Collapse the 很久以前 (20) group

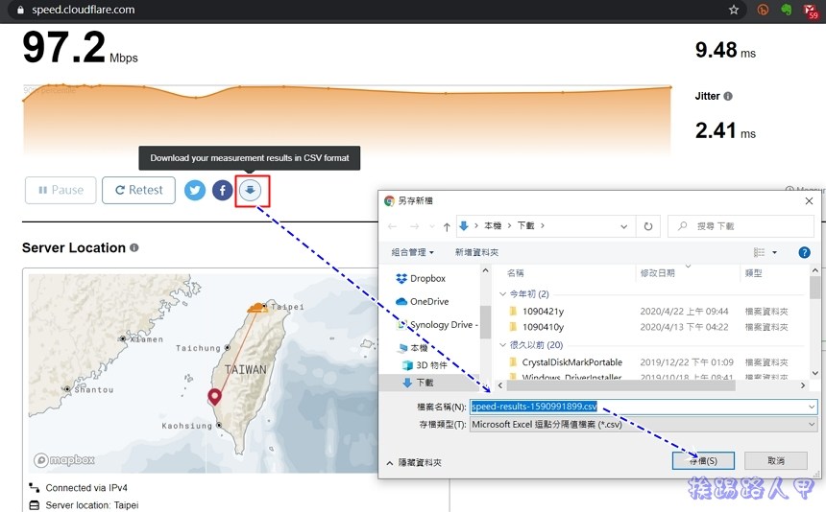[502, 345]
